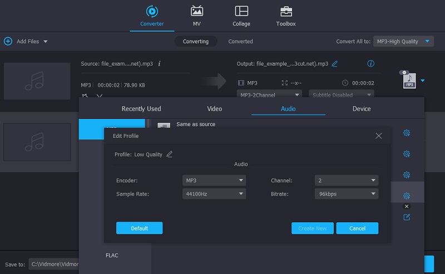Screen dimensions: 445x274
Task: Open the Sample Rate dropdown 44100Hz
Action: tap(214, 194)
